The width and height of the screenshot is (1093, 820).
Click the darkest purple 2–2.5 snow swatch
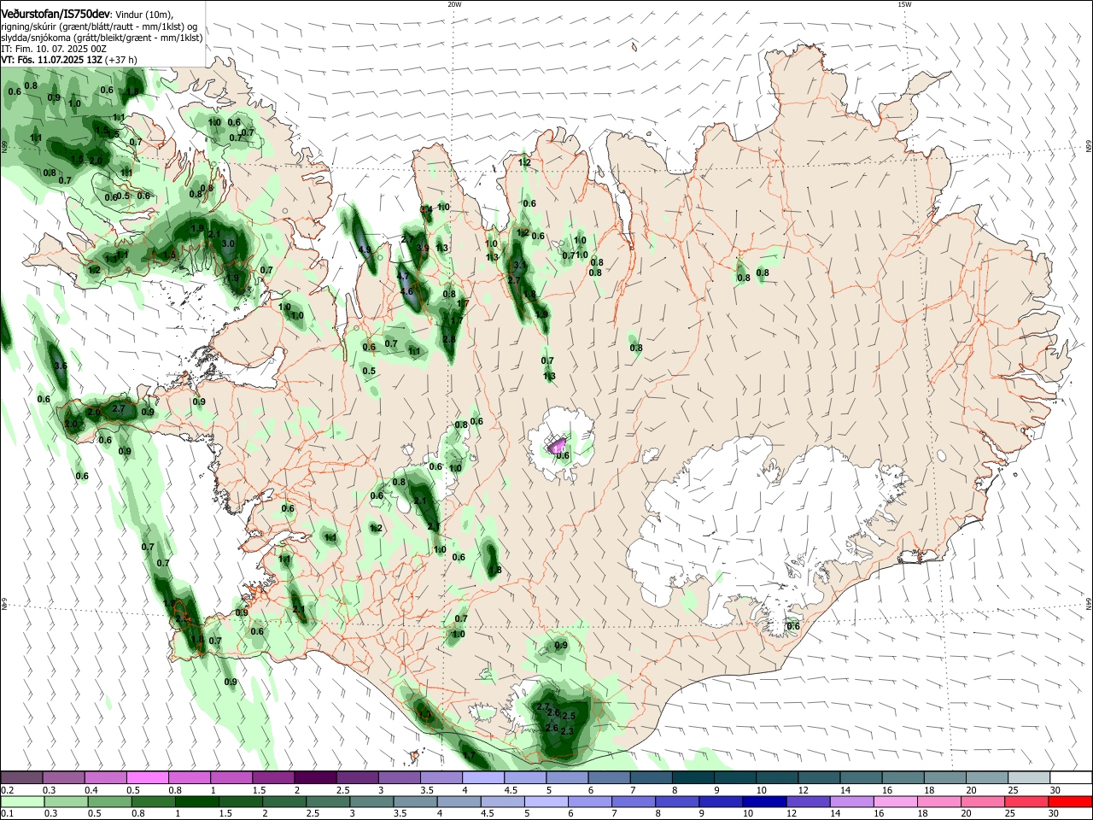[x=316, y=777]
